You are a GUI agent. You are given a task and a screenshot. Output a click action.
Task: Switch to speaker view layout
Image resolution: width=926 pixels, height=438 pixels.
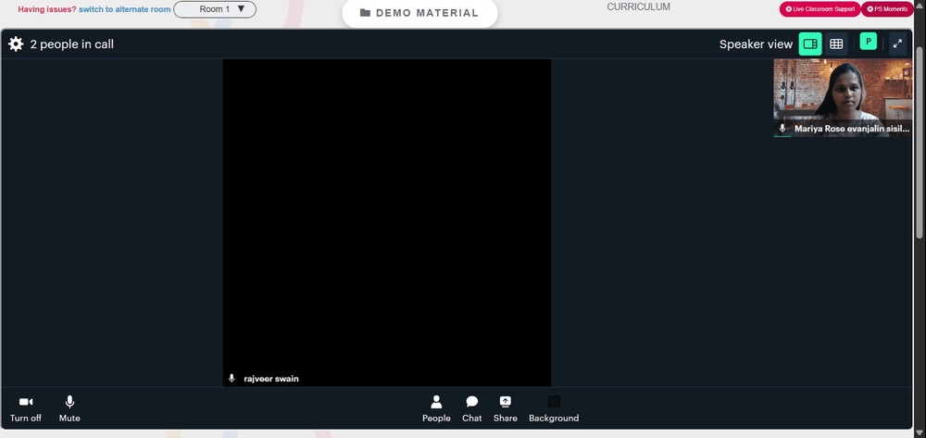coord(810,44)
